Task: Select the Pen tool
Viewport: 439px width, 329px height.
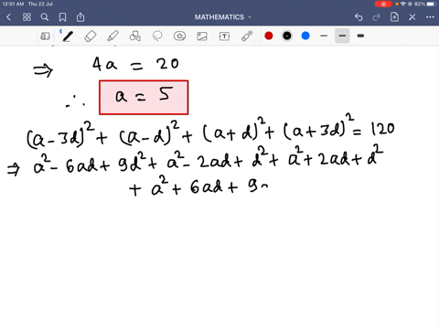Action: pyautogui.click(x=67, y=37)
